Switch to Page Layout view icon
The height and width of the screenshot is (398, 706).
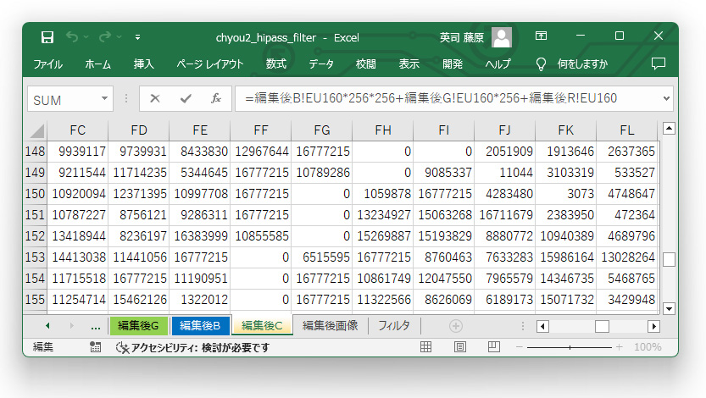(x=460, y=346)
